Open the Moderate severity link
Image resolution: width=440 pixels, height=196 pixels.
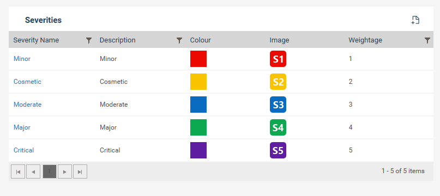(27, 105)
